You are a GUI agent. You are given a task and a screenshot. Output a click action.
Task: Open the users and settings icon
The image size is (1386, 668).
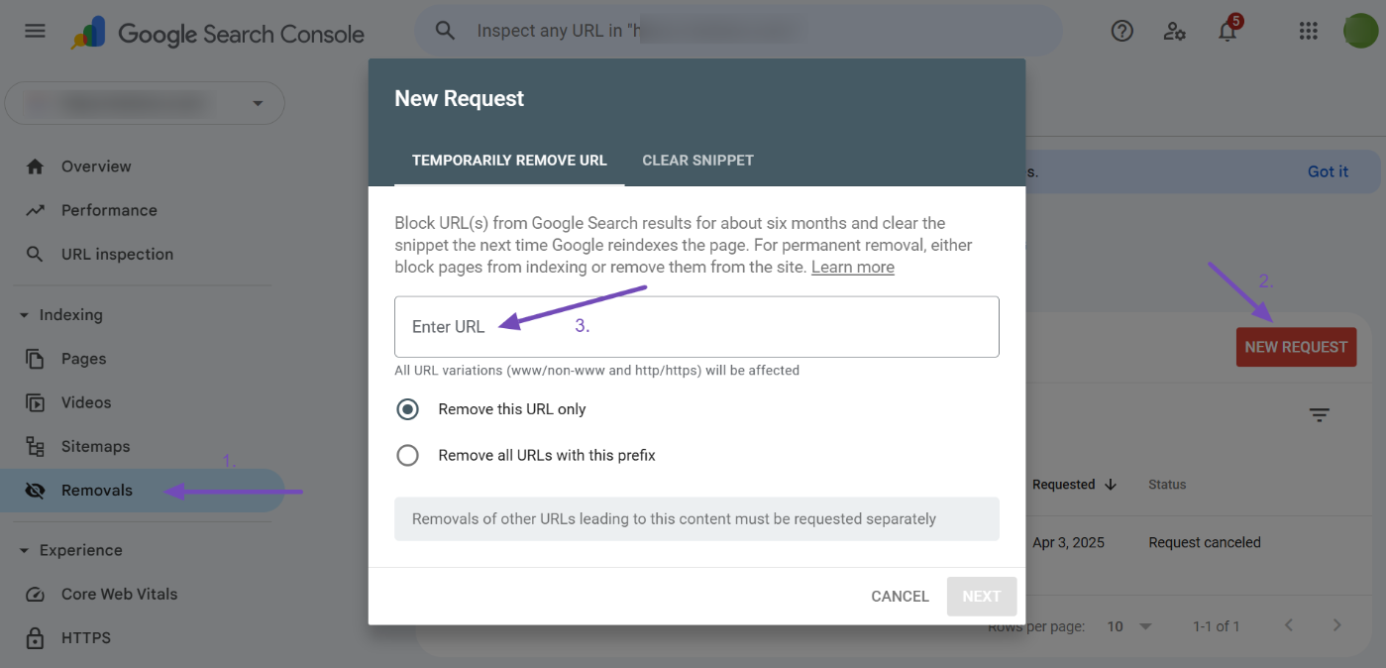click(1175, 32)
